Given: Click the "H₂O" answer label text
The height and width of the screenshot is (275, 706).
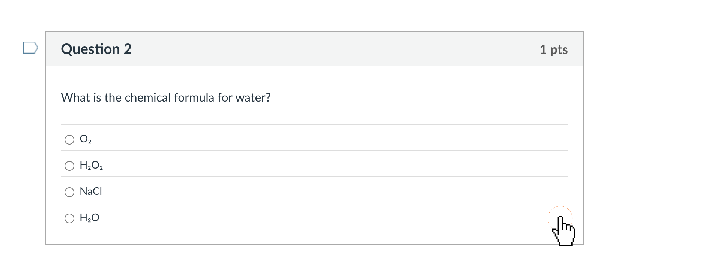Looking at the screenshot, I should [x=89, y=218].
